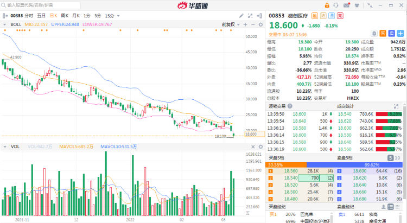Click the lock icon in title bar
The height and width of the screenshot is (223, 407).
pos(327,5)
